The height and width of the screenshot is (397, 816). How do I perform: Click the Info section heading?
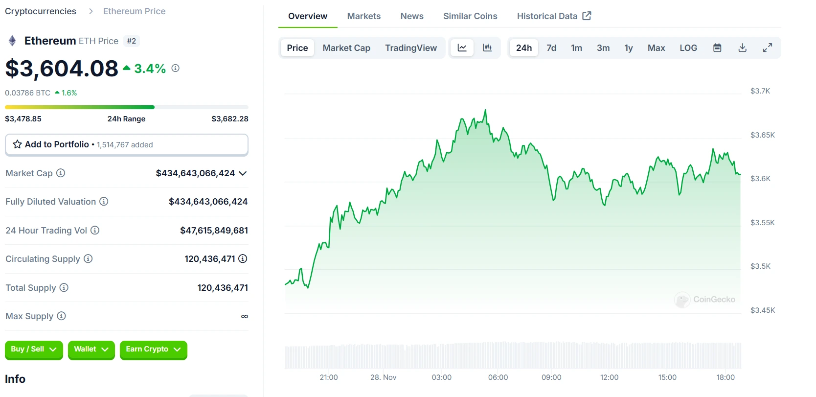coord(15,379)
